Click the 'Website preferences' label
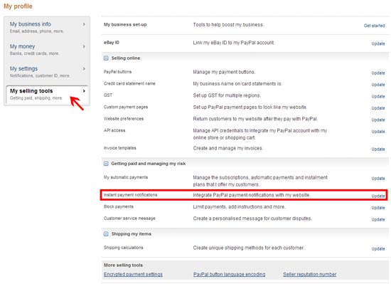Image resolution: width=391 pixels, height=284 pixels. coord(124,119)
